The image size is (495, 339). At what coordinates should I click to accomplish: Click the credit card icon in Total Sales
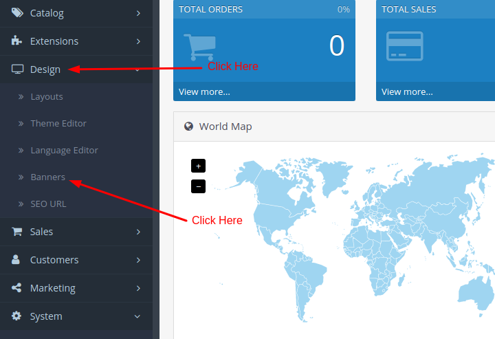coord(405,46)
